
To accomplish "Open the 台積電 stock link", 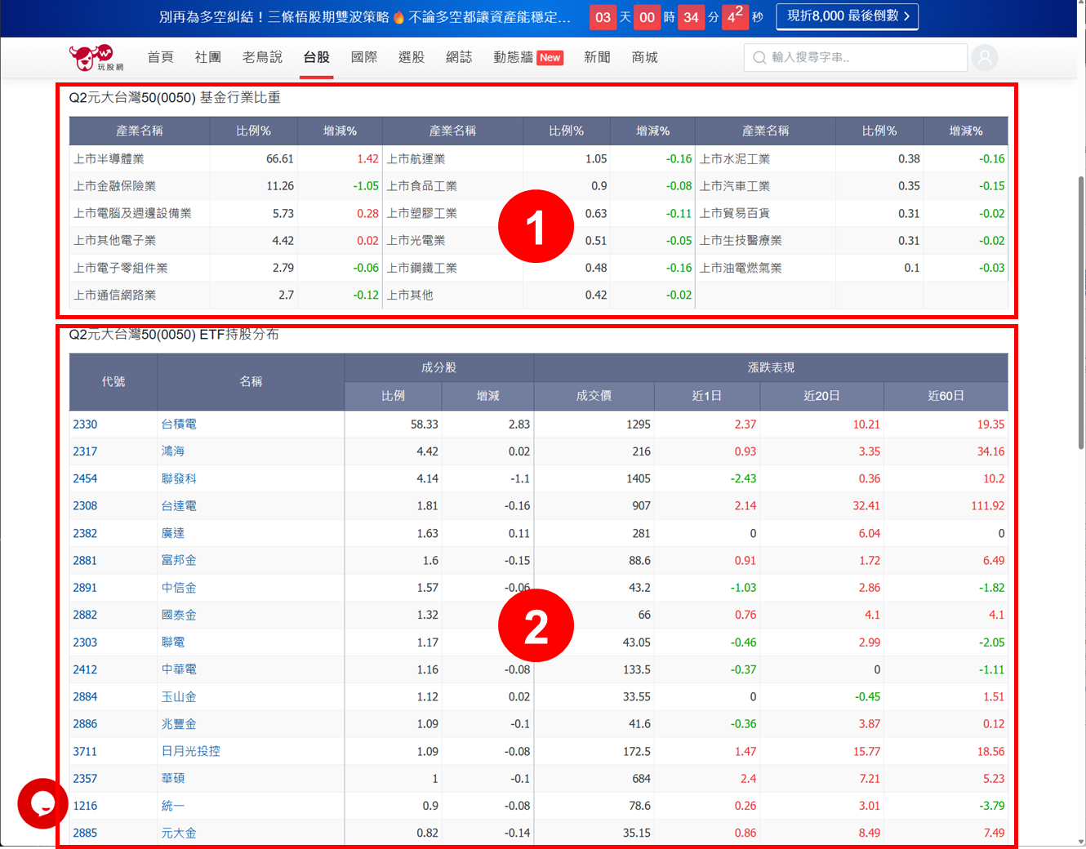I will coord(179,424).
